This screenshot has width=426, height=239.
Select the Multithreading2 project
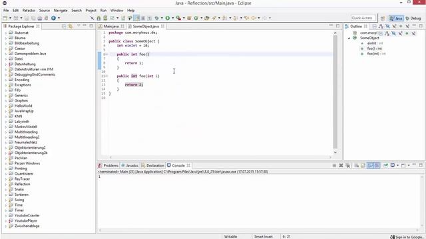click(27, 137)
